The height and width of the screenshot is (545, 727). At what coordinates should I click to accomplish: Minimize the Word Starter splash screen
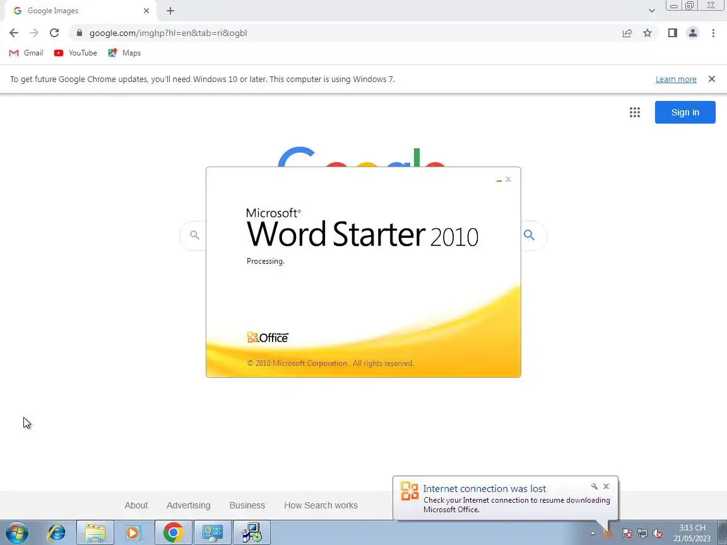click(x=499, y=180)
